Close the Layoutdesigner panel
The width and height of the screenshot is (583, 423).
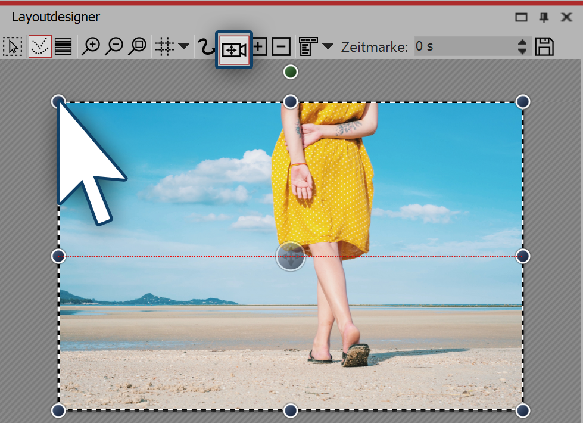[567, 17]
